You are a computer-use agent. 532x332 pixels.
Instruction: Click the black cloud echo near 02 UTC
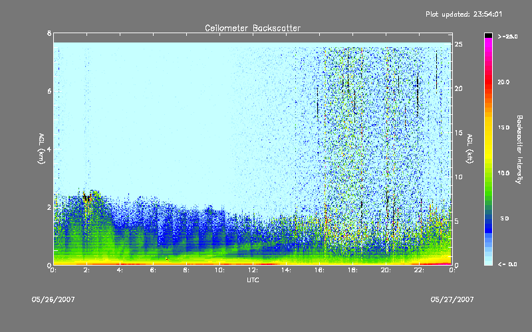point(87,197)
